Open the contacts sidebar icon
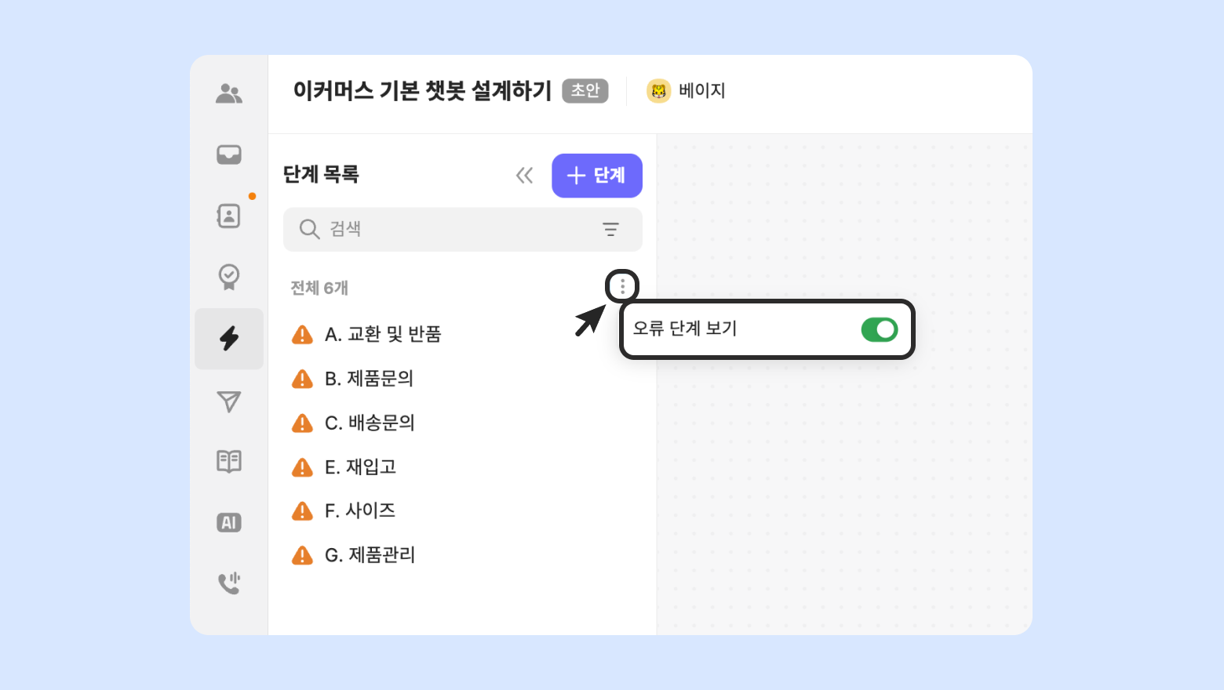 coord(229,216)
